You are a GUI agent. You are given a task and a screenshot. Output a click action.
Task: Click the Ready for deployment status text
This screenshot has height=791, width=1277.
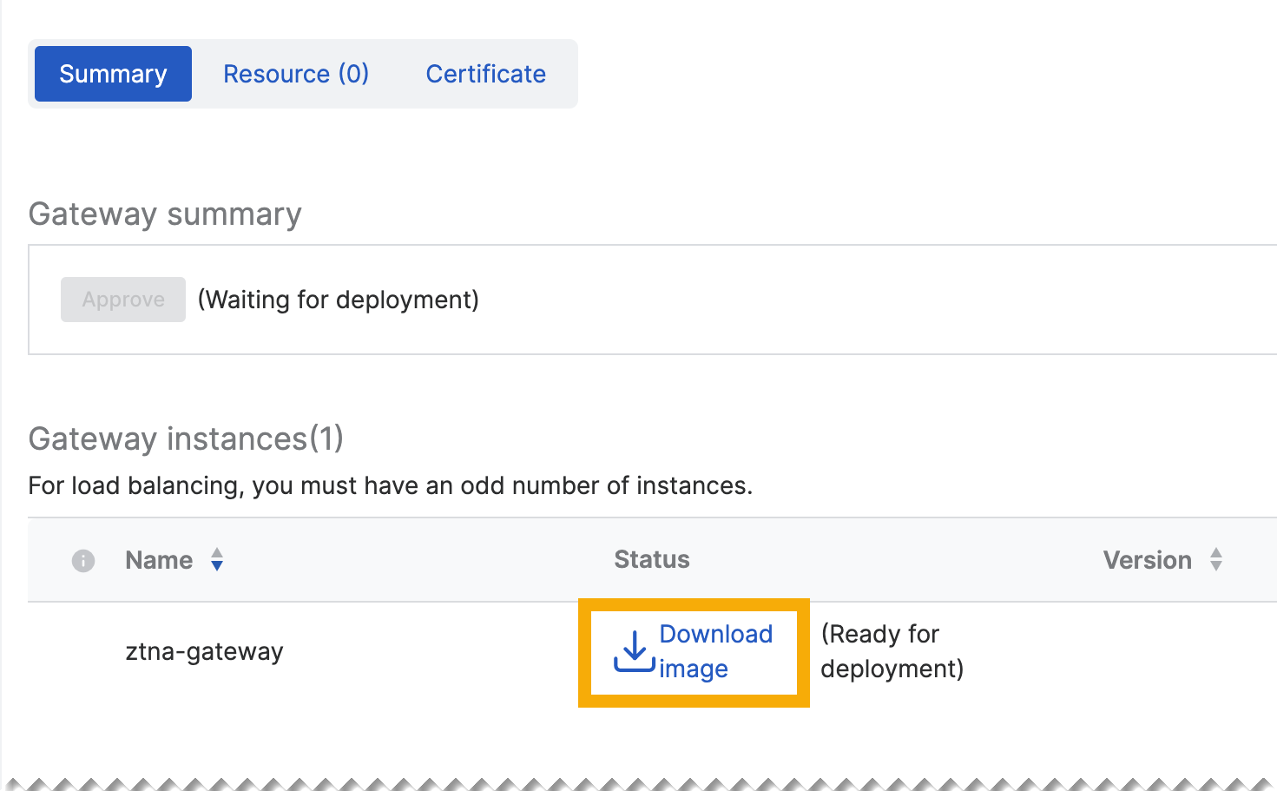coord(891,651)
